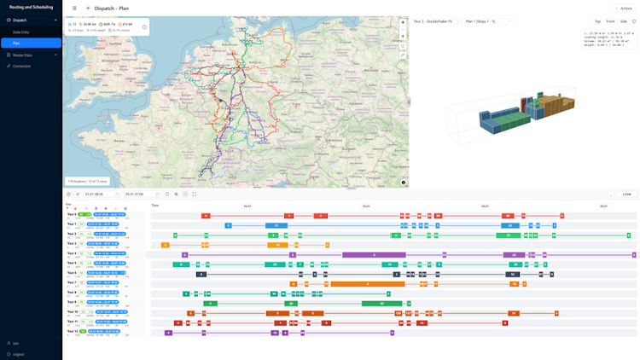Open calendar picker of the start date field
Screen dimensions: 640x360
coord(117,195)
